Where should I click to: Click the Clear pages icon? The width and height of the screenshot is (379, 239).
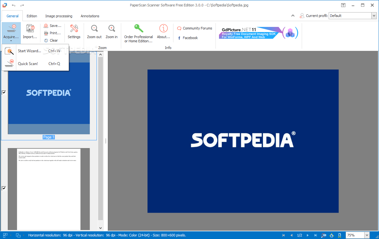pos(46,40)
